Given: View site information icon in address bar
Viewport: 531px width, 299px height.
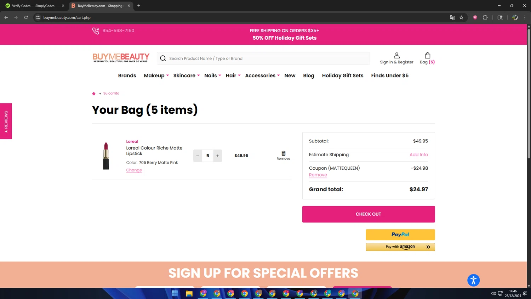Looking at the screenshot, I should (x=38, y=17).
